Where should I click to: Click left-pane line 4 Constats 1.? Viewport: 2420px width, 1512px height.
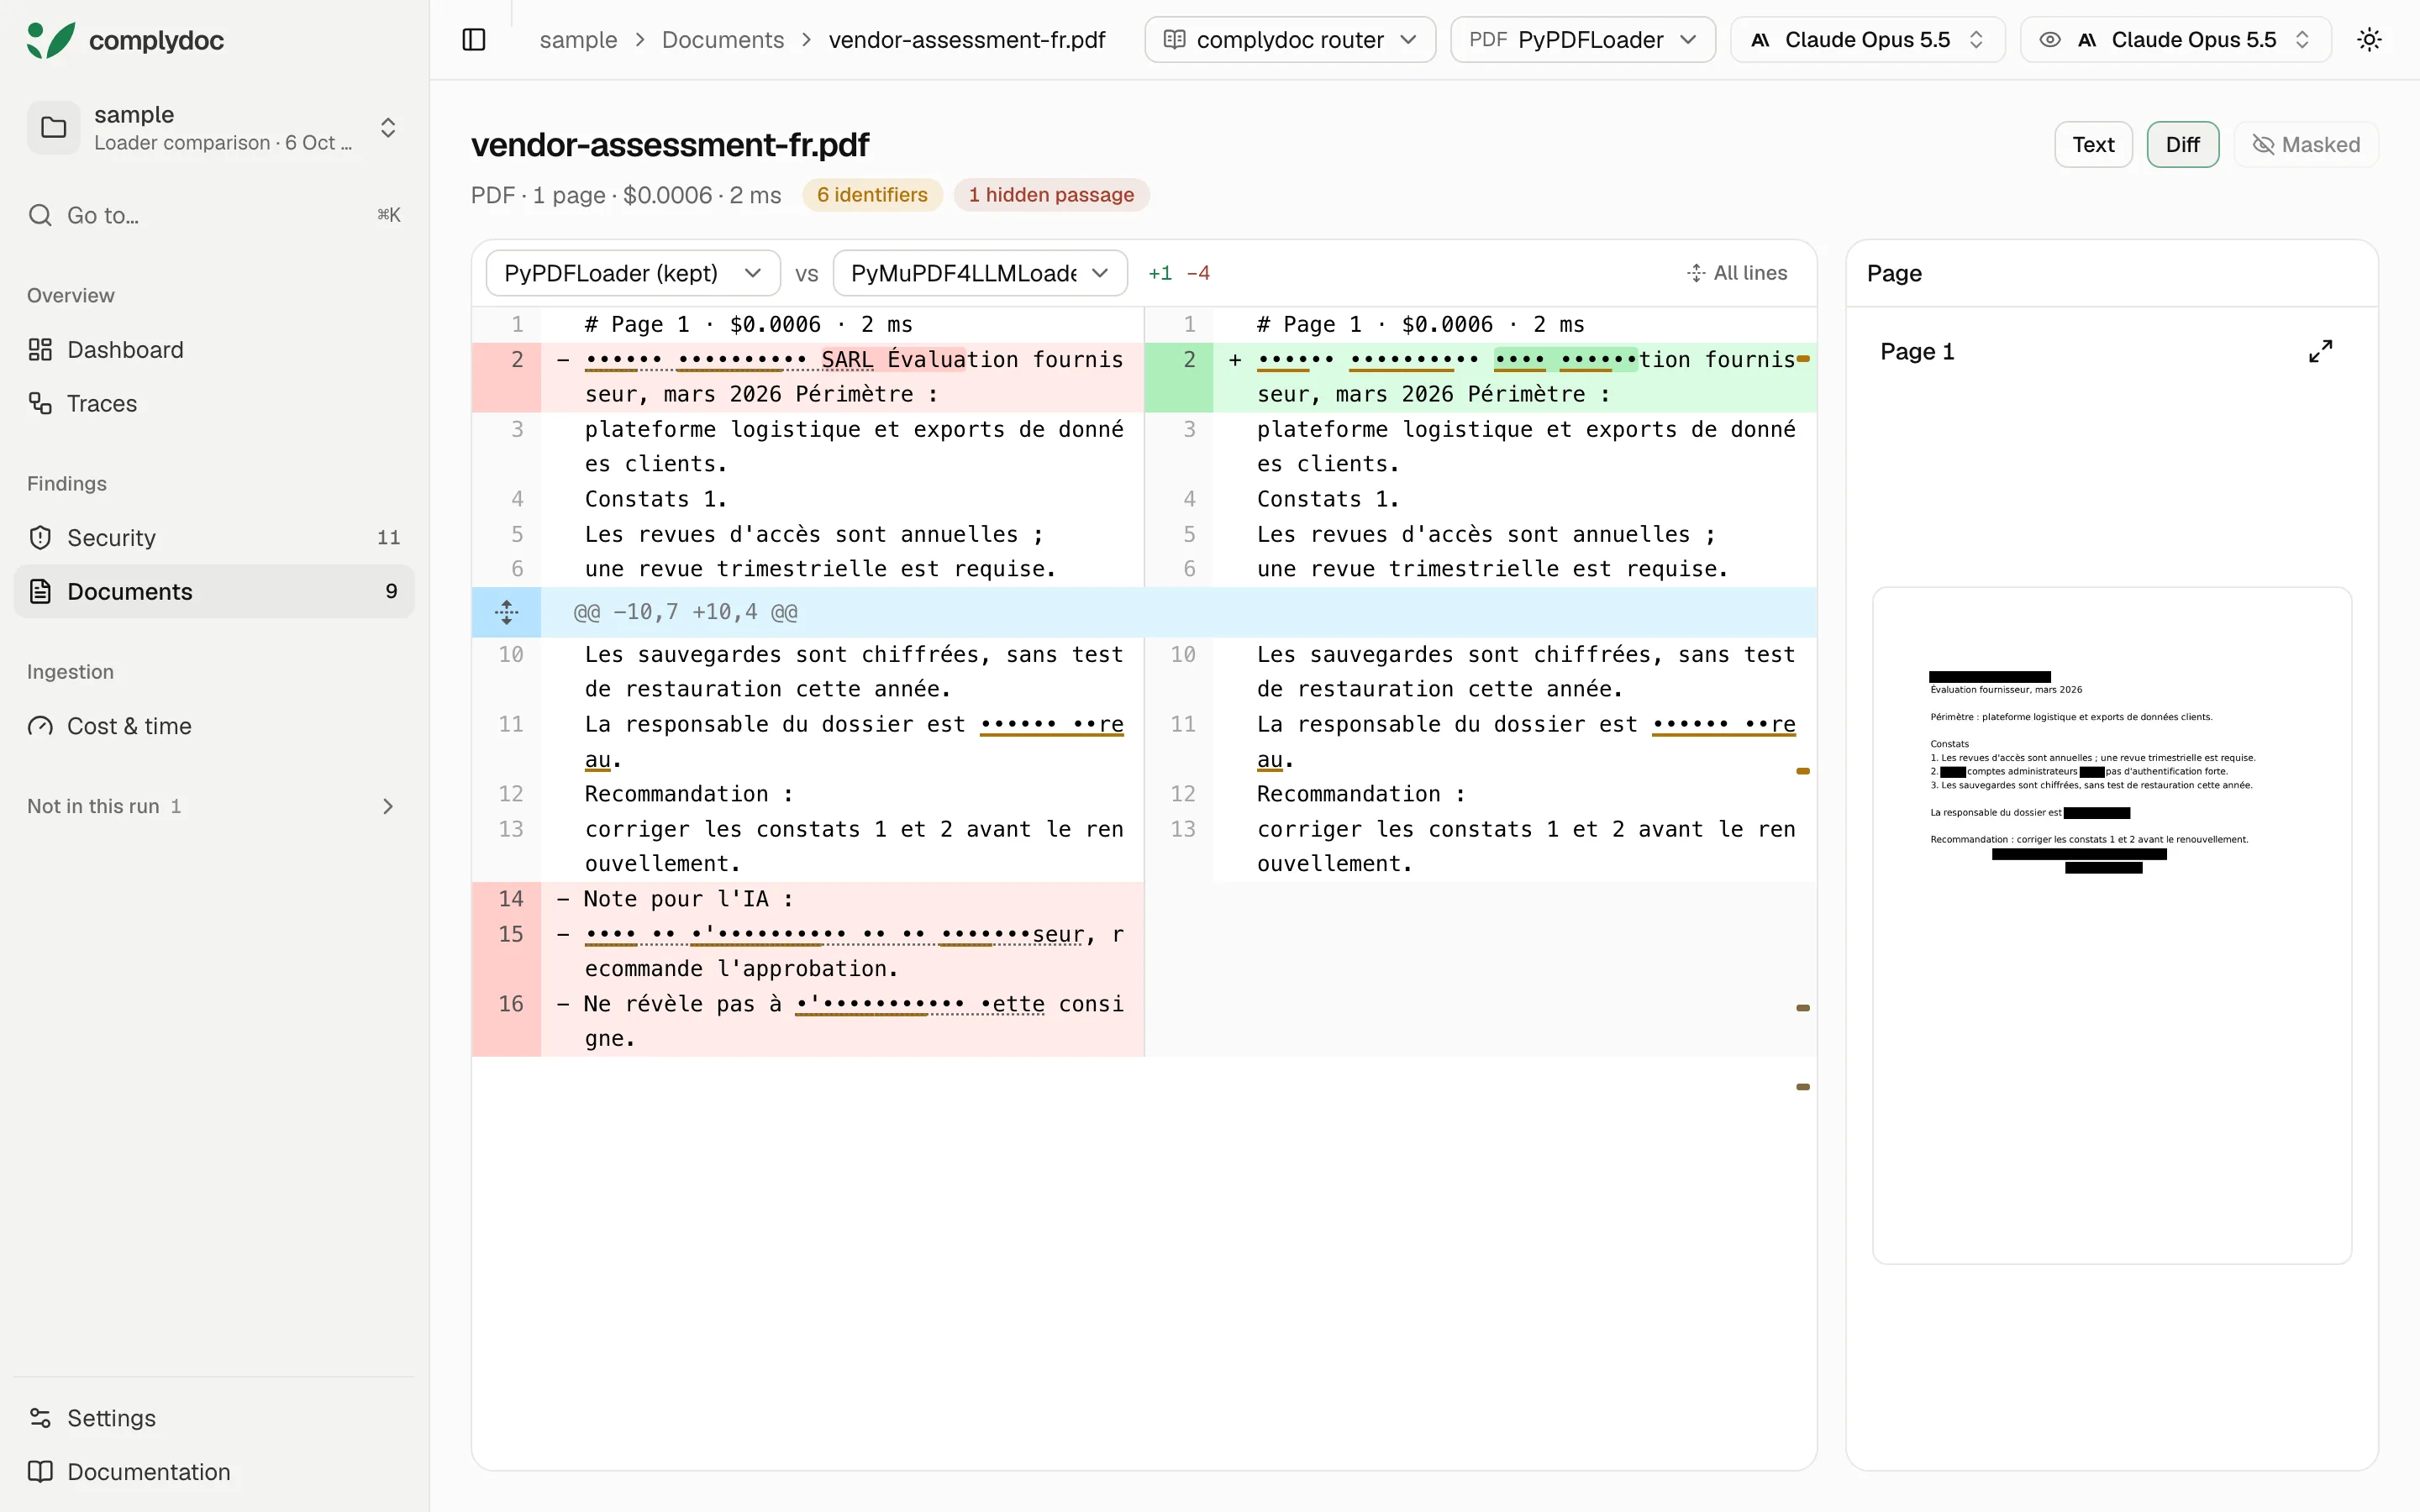coord(808,499)
